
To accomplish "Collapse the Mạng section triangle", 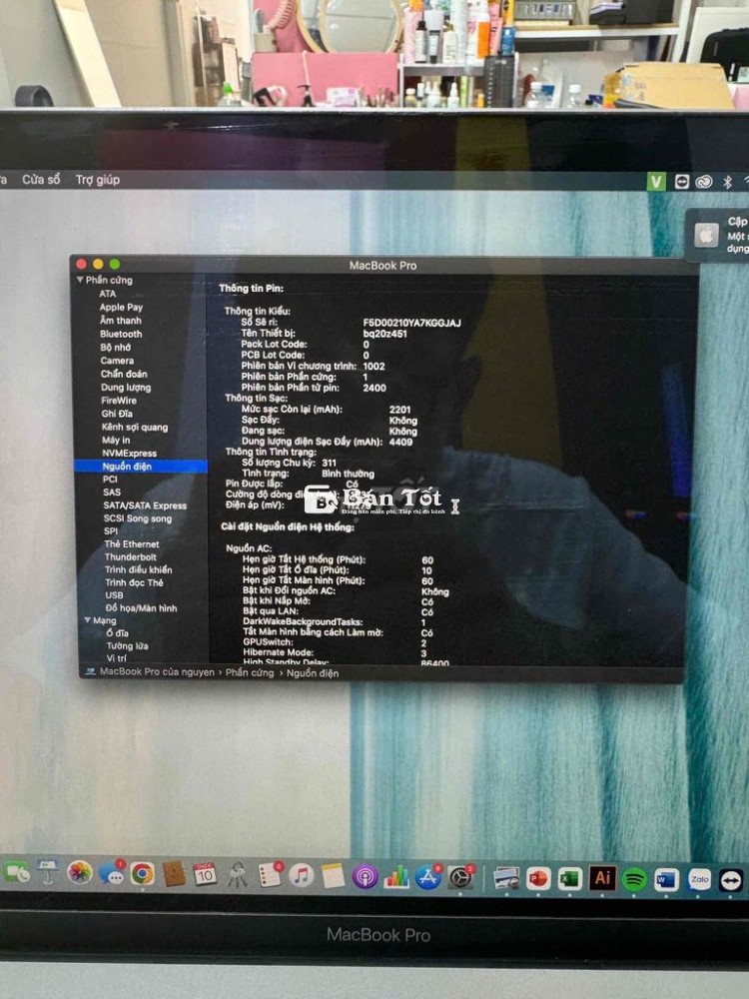I will (x=87, y=620).
